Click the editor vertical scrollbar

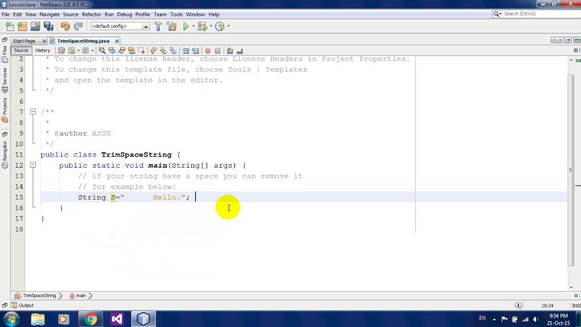pyautogui.click(x=571, y=170)
